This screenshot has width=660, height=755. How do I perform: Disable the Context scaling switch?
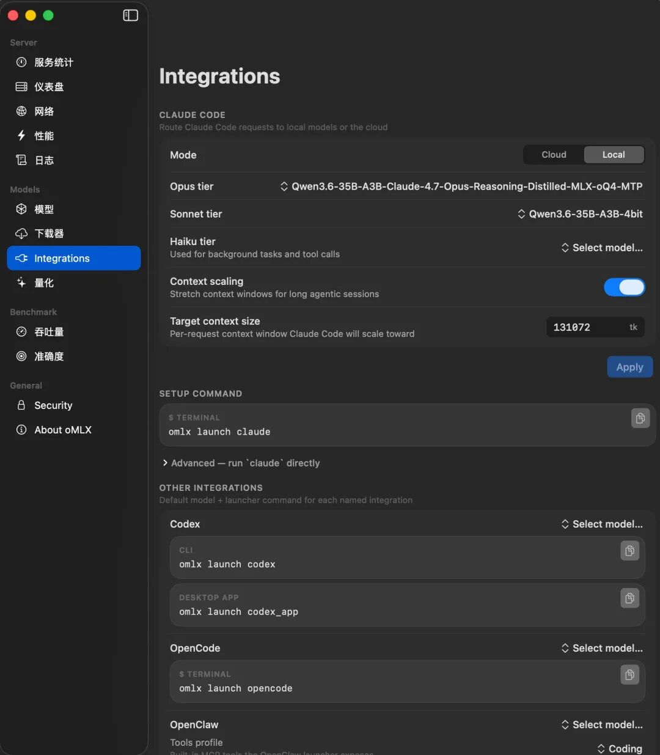tap(624, 287)
